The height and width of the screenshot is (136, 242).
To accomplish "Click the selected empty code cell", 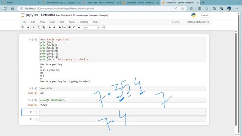I will point(123,112).
